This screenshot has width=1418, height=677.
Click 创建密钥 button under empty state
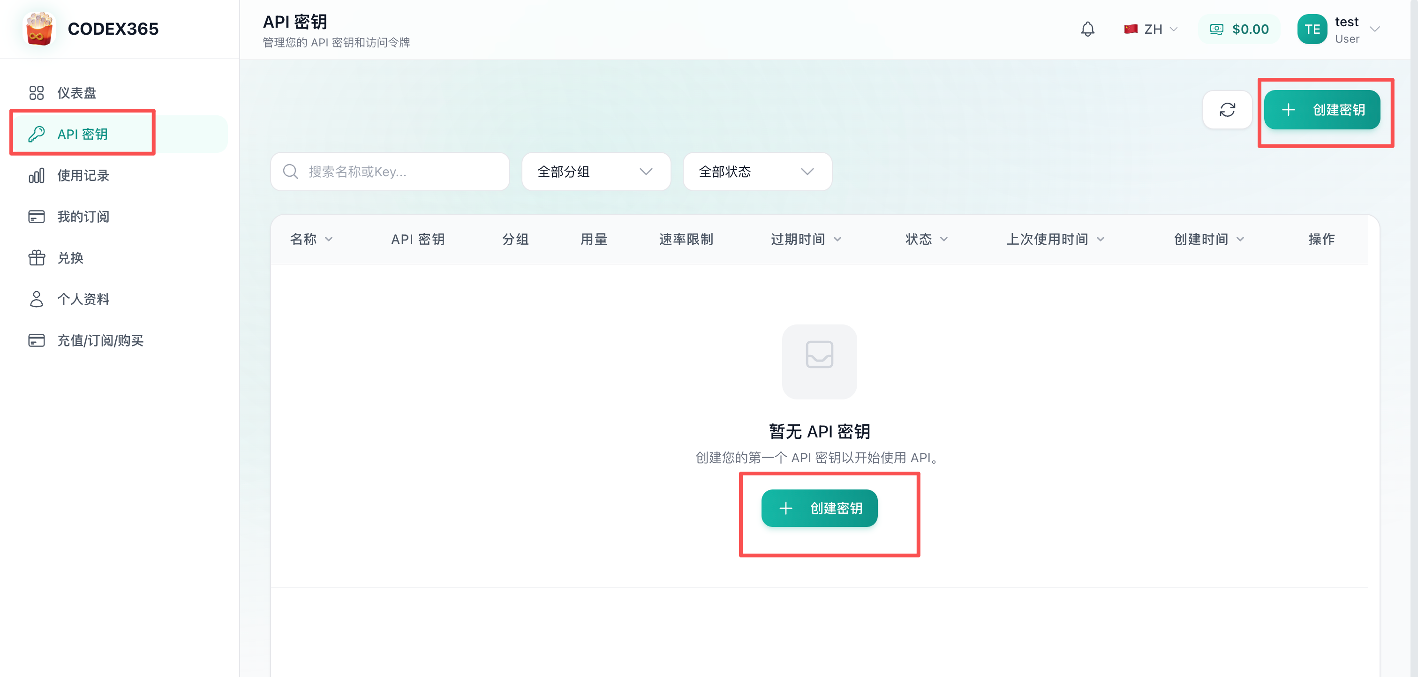click(819, 507)
